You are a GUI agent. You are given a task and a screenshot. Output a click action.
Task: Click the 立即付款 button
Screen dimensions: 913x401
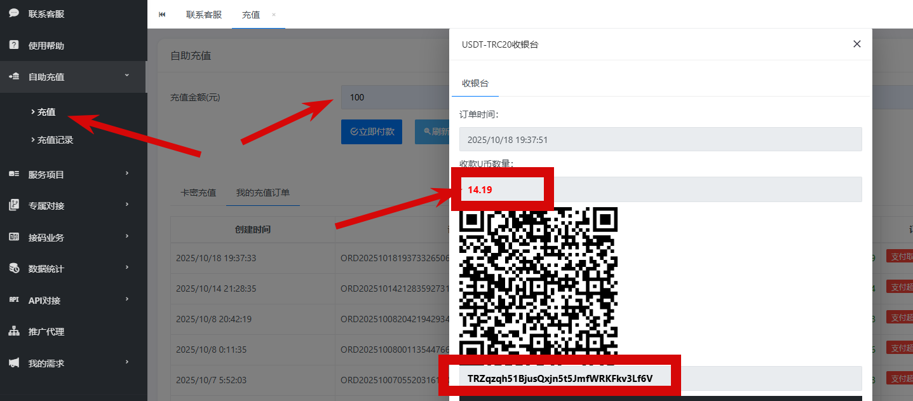[x=372, y=132]
